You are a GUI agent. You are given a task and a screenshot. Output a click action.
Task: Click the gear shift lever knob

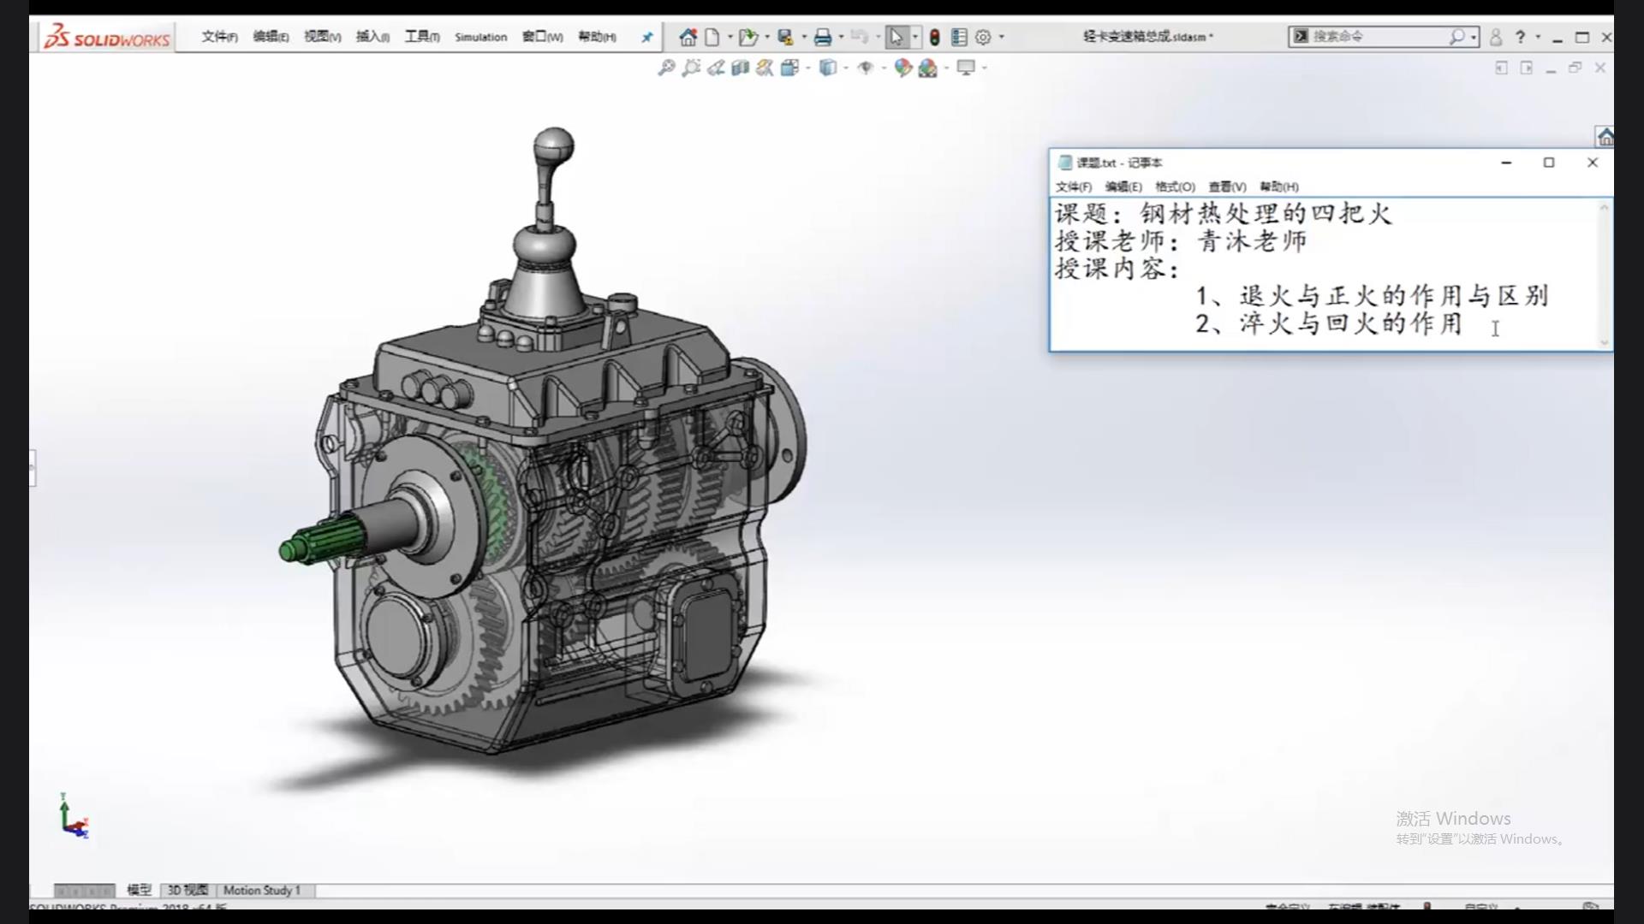point(554,147)
